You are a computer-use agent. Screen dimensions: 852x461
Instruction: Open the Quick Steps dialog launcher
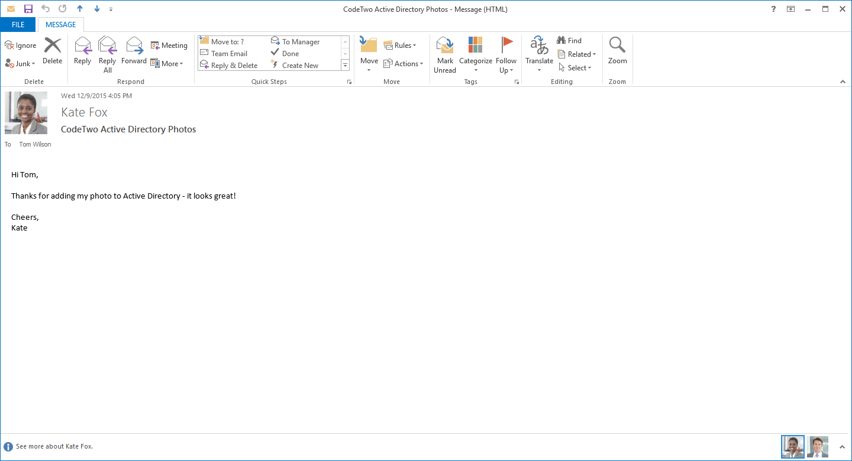349,82
